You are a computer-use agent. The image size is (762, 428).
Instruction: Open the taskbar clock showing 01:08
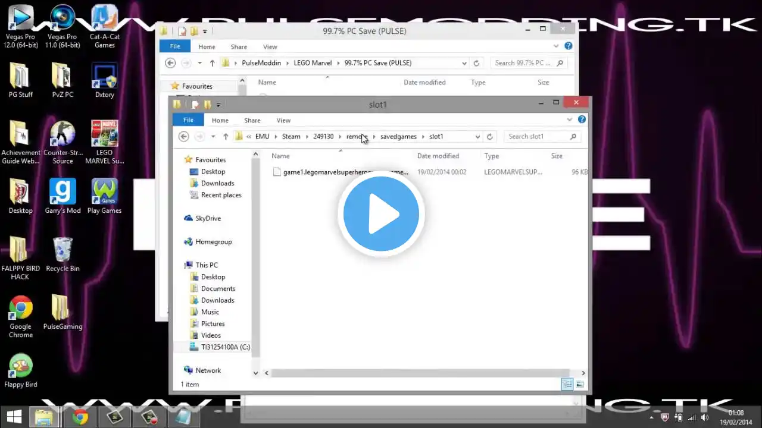click(736, 417)
